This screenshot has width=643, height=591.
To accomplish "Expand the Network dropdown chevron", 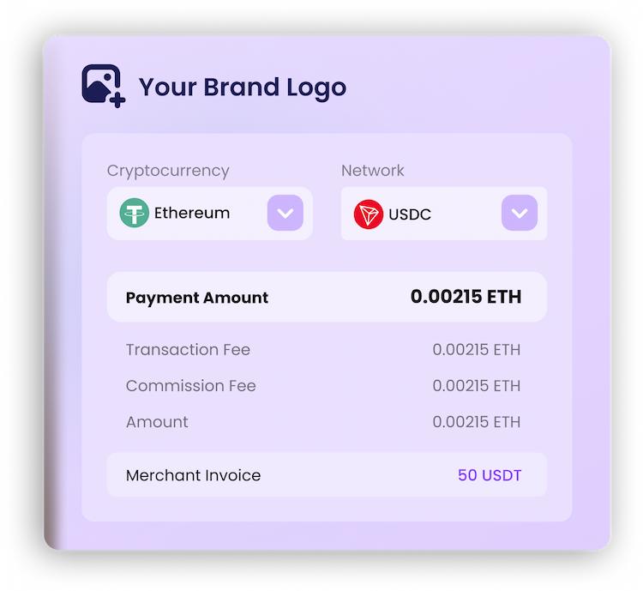I will click(520, 213).
